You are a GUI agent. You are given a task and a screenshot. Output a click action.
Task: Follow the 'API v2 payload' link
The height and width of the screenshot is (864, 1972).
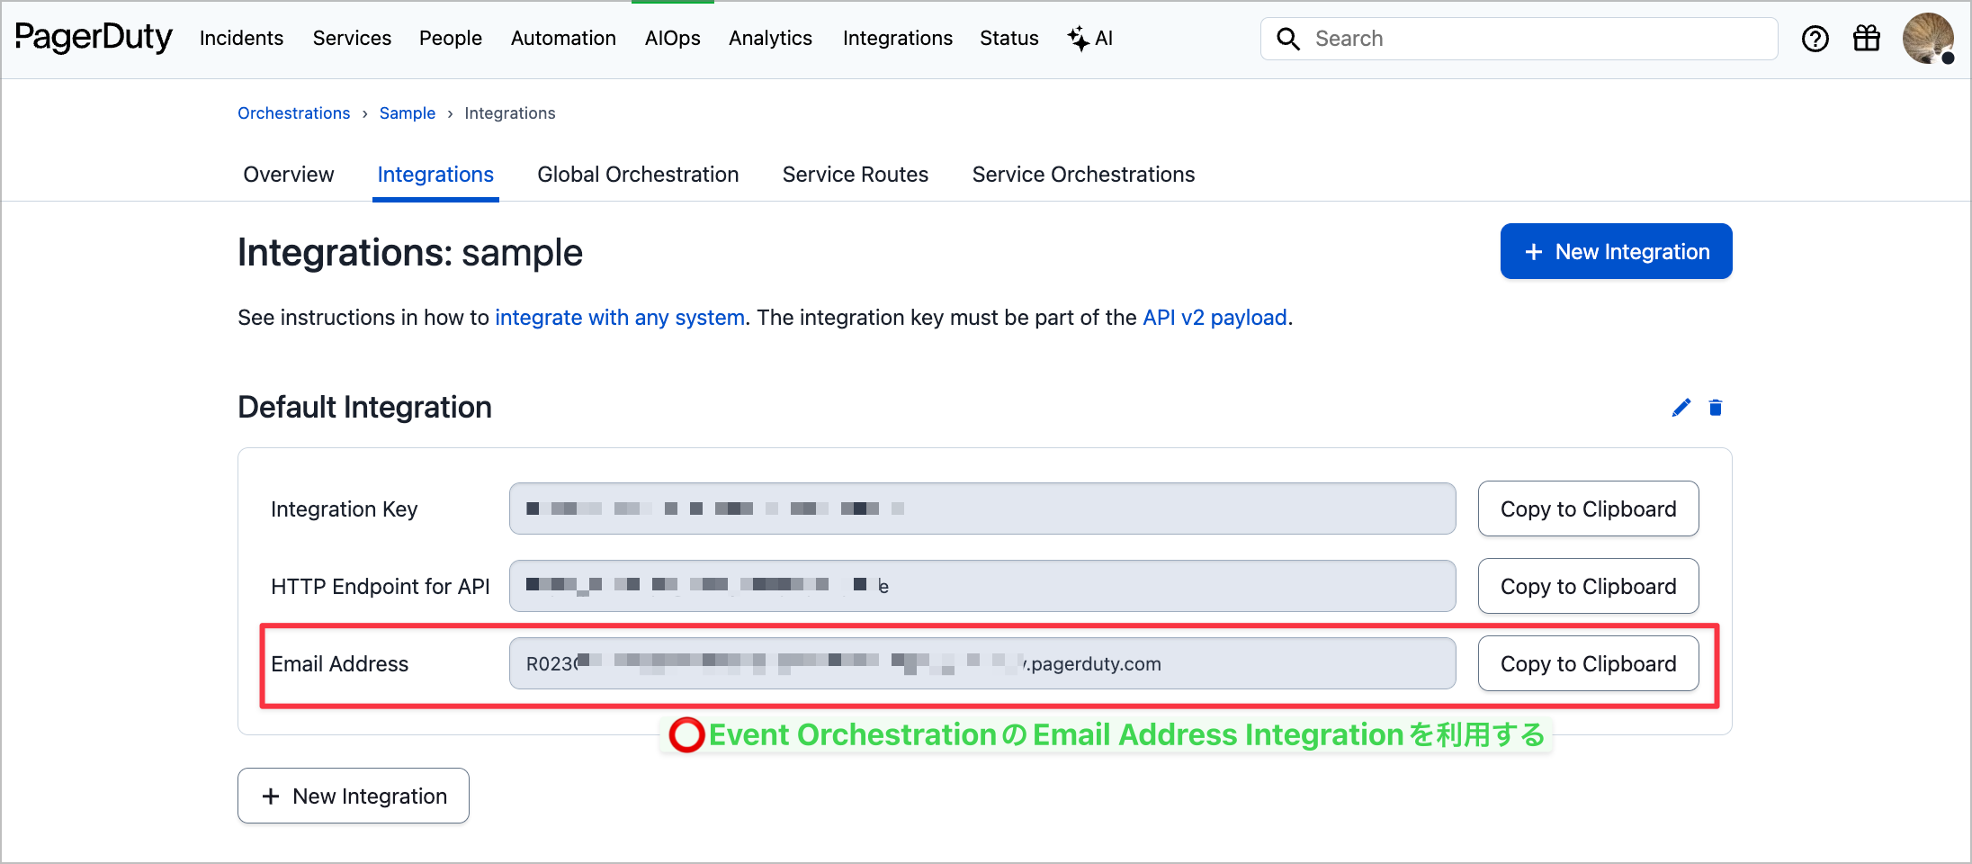point(1215,318)
